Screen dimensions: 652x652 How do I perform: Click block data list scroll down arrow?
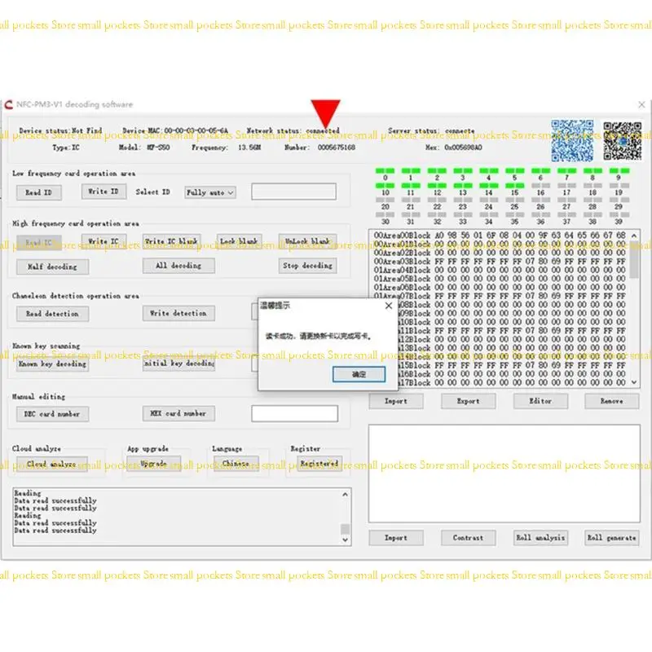click(634, 381)
